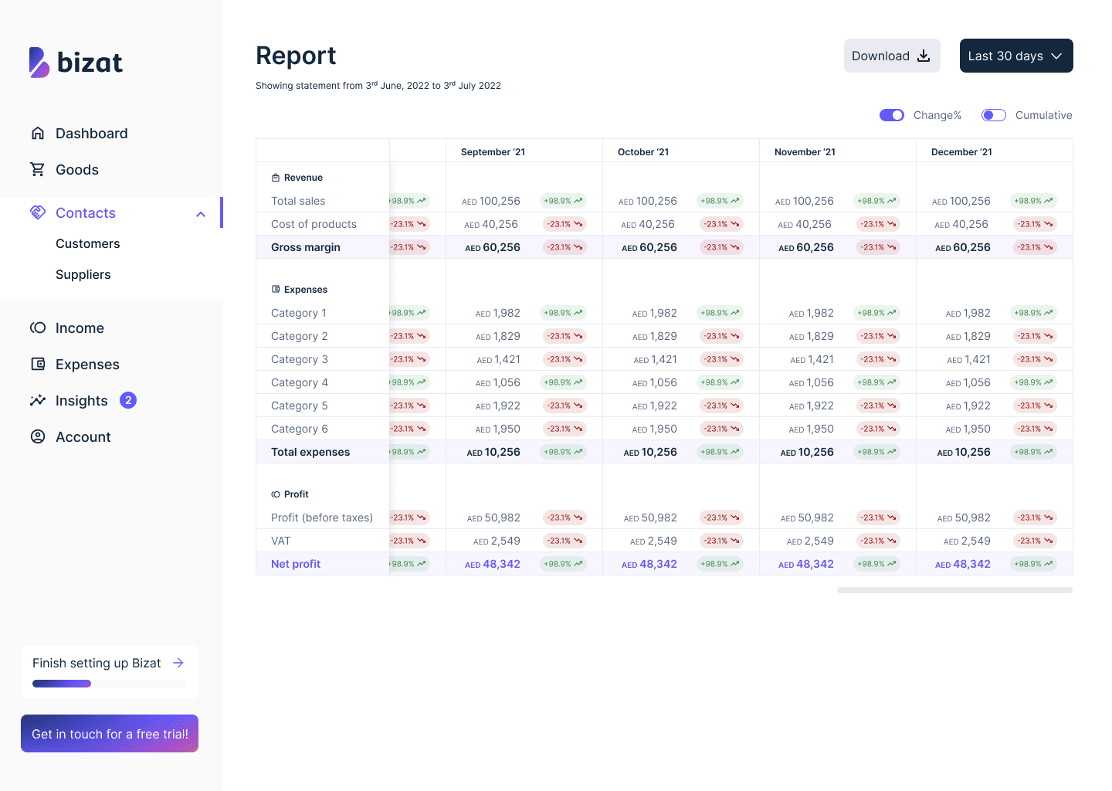Click the Account user icon
1112x791 pixels.
(x=37, y=436)
